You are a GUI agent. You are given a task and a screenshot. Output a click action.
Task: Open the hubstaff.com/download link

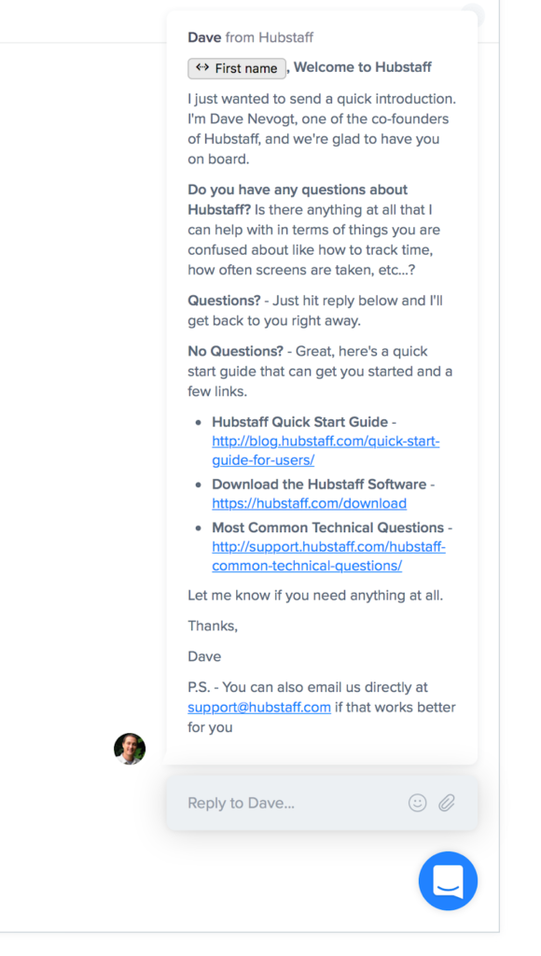tap(309, 503)
